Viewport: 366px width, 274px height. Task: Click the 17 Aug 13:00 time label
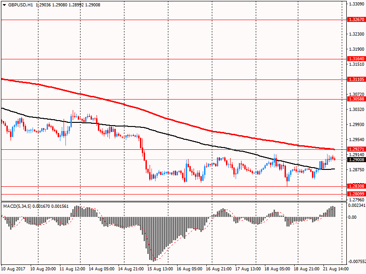[248, 269]
